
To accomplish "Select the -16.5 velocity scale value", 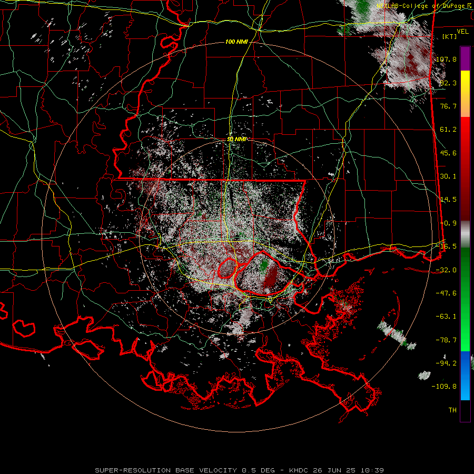I will [x=446, y=246].
